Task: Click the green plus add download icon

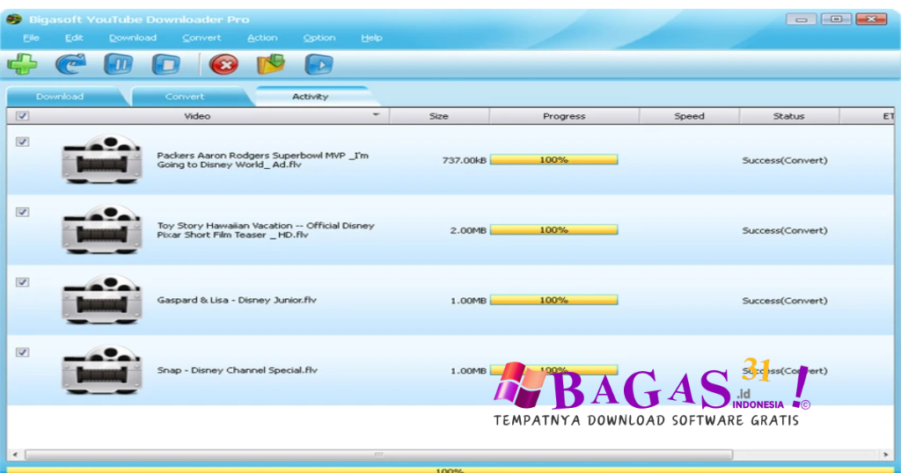Action: pyautogui.click(x=22, y=63)
